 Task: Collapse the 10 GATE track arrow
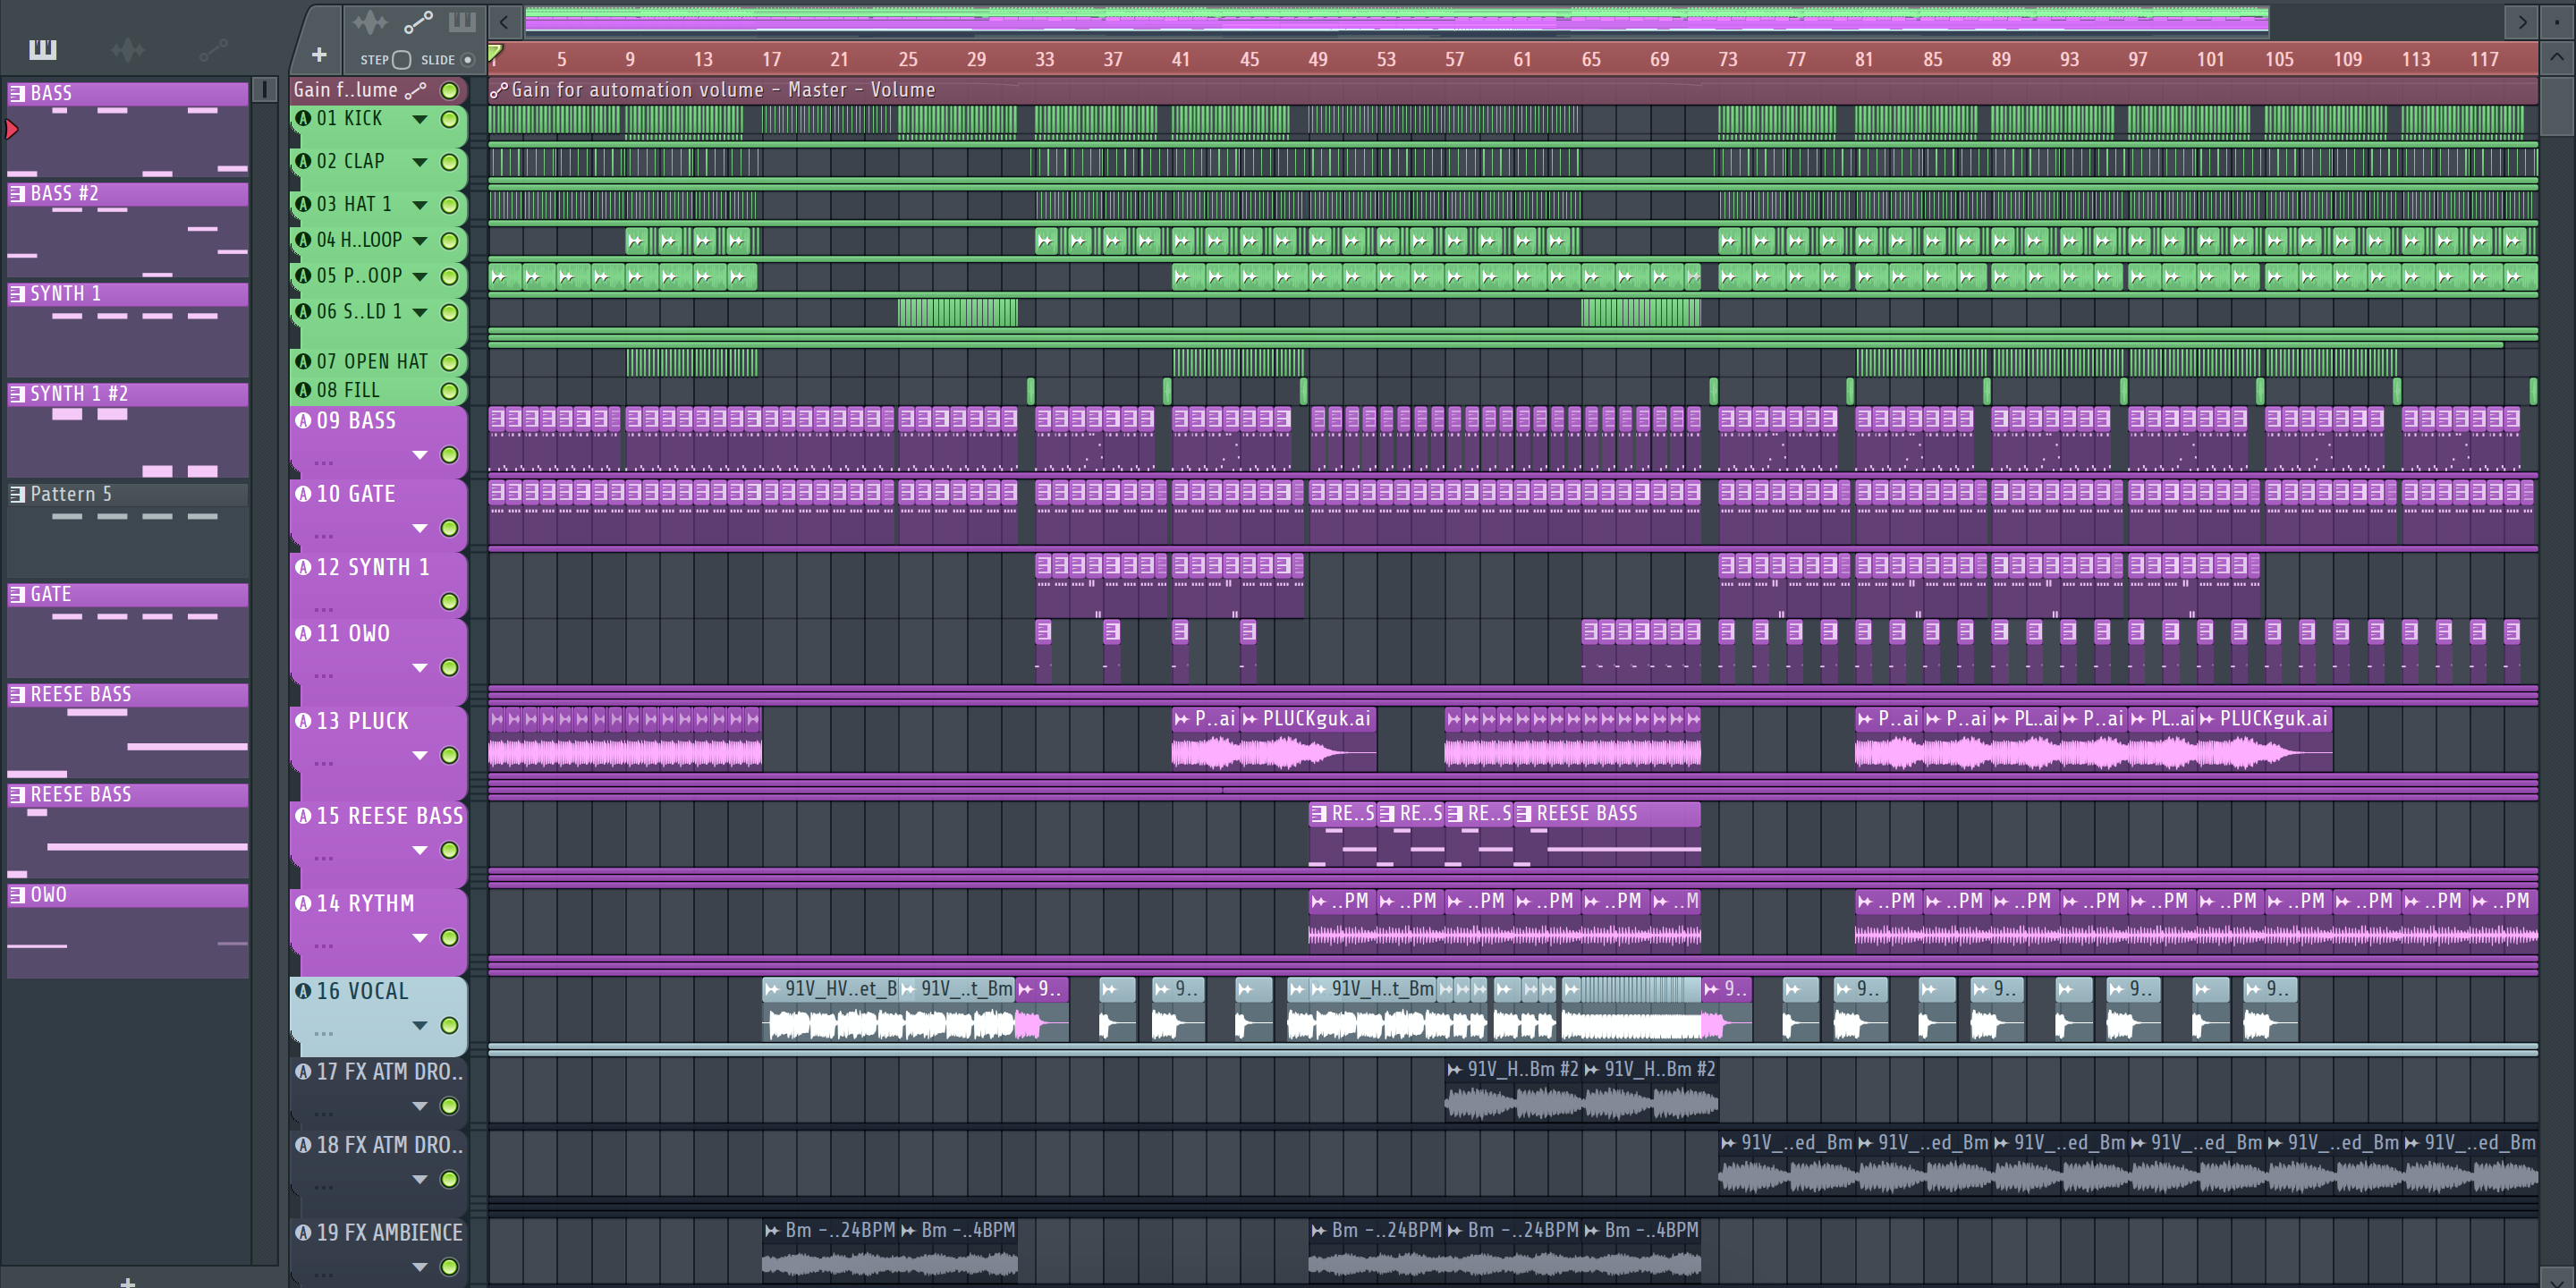420,528
